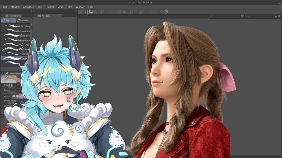Open a file with the folder icon
This screenshot has height=158, width=282.
tap(91, 12)
